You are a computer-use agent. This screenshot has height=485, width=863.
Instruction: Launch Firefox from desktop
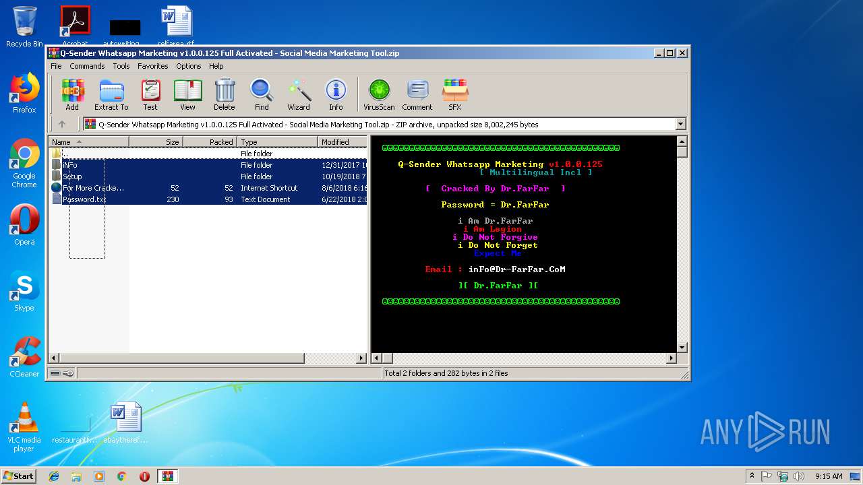pos(24,93)
